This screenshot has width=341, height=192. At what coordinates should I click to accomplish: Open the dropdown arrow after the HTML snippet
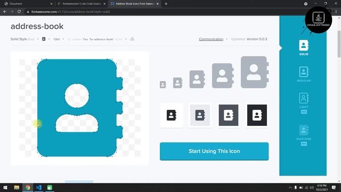point(126,39)
